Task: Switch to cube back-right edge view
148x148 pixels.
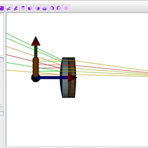Action: (52, 8)
